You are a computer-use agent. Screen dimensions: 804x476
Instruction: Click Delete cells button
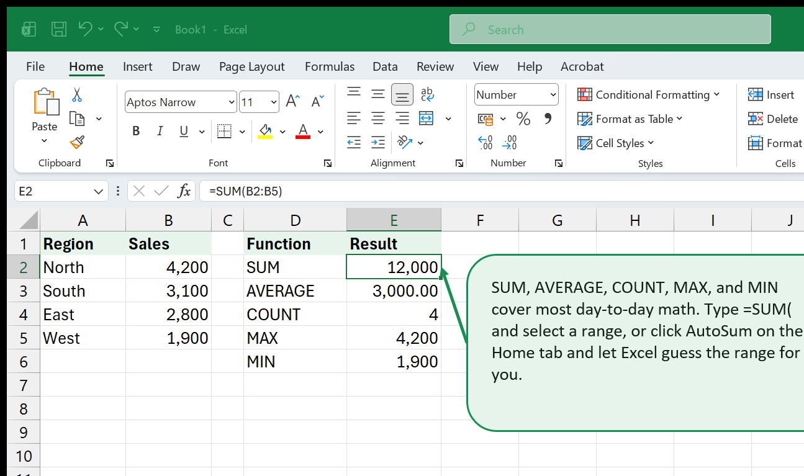tap(773, 119)
